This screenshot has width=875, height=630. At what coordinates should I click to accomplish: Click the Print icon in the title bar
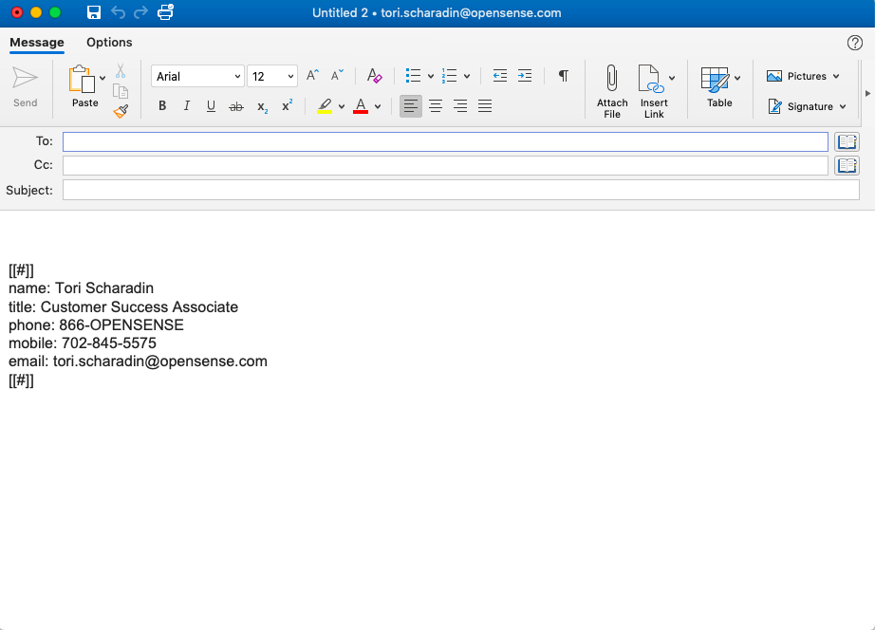click(x=165, y=12)
